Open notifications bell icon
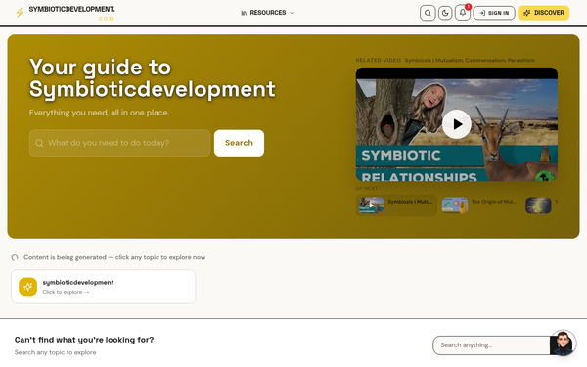 pos(463,13)
